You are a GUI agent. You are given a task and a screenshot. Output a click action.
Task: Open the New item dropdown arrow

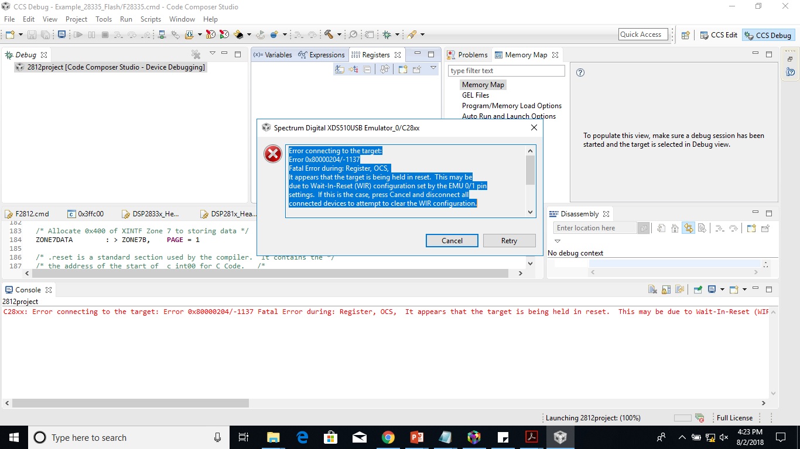tap(20, 35)
